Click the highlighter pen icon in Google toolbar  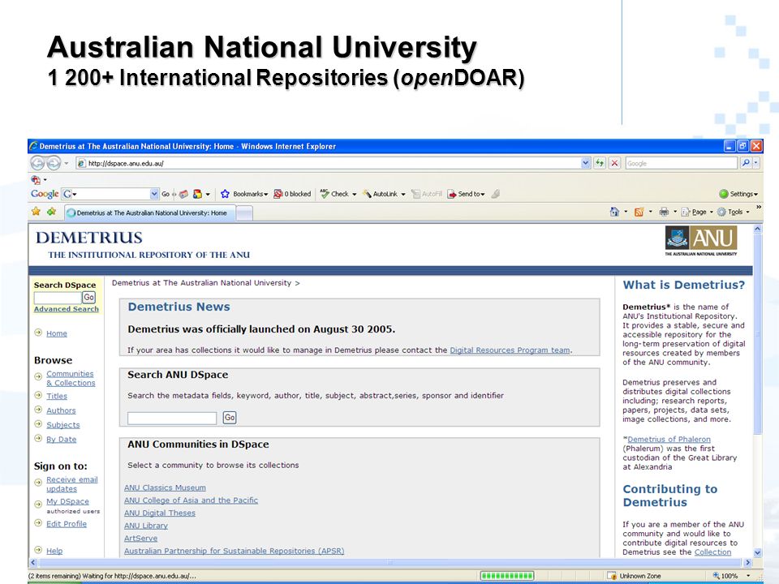pos(495,194)
